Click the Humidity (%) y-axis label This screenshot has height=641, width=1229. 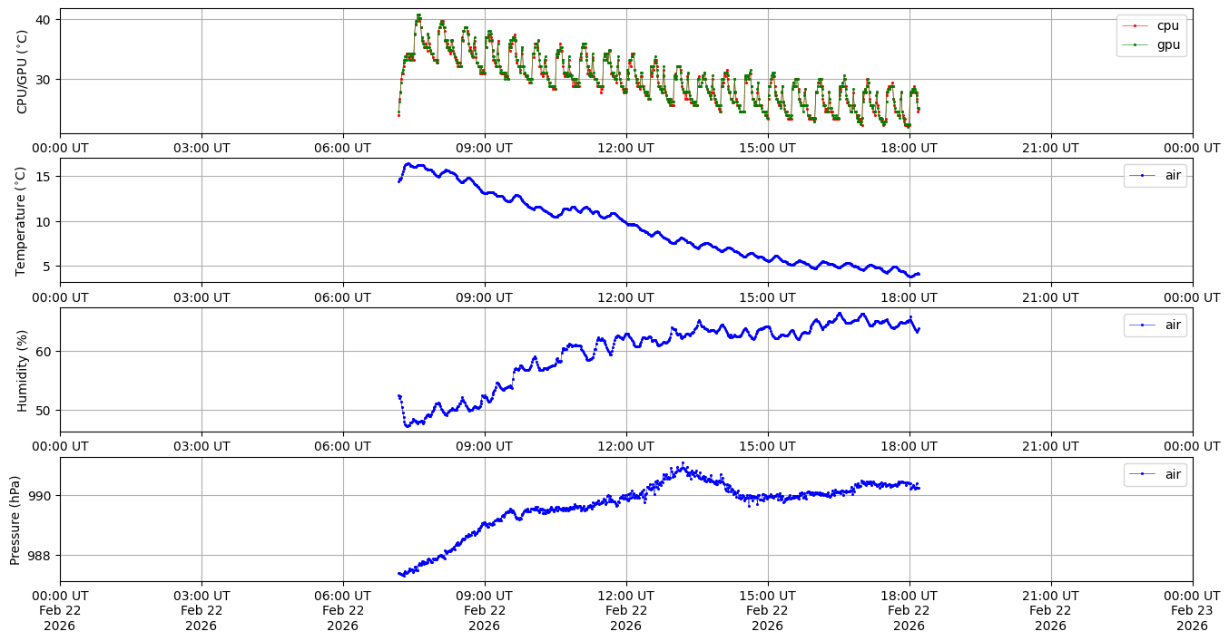pyautogui.click(x=23, y=370)
